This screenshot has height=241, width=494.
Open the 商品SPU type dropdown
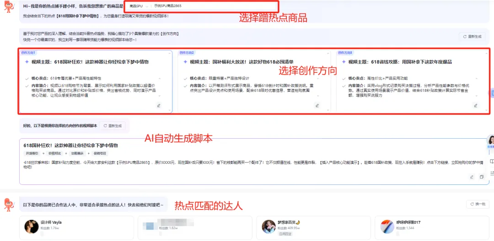click(x=136, y=6)
